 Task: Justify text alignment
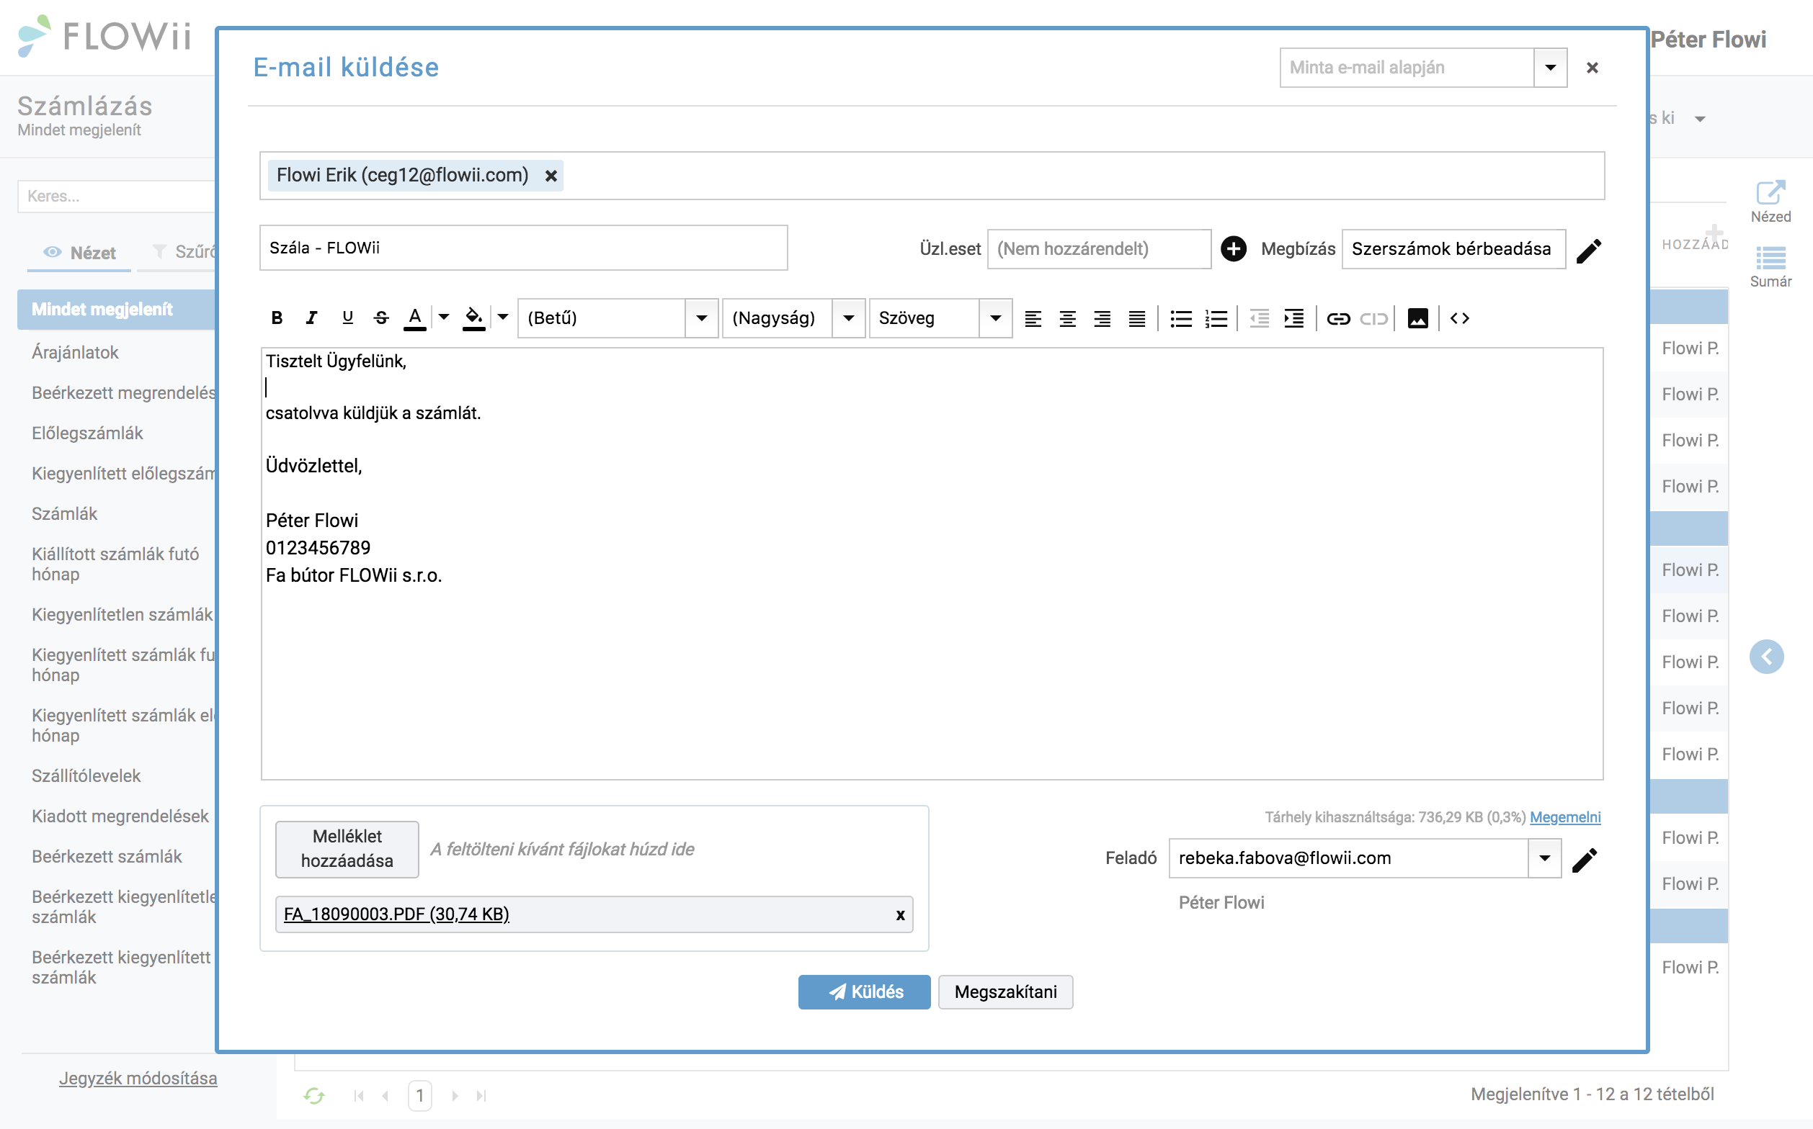tap(1136, 319)
